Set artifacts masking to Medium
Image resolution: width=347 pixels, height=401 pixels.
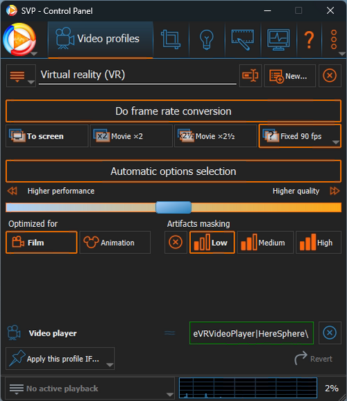(x=265, y=242)
